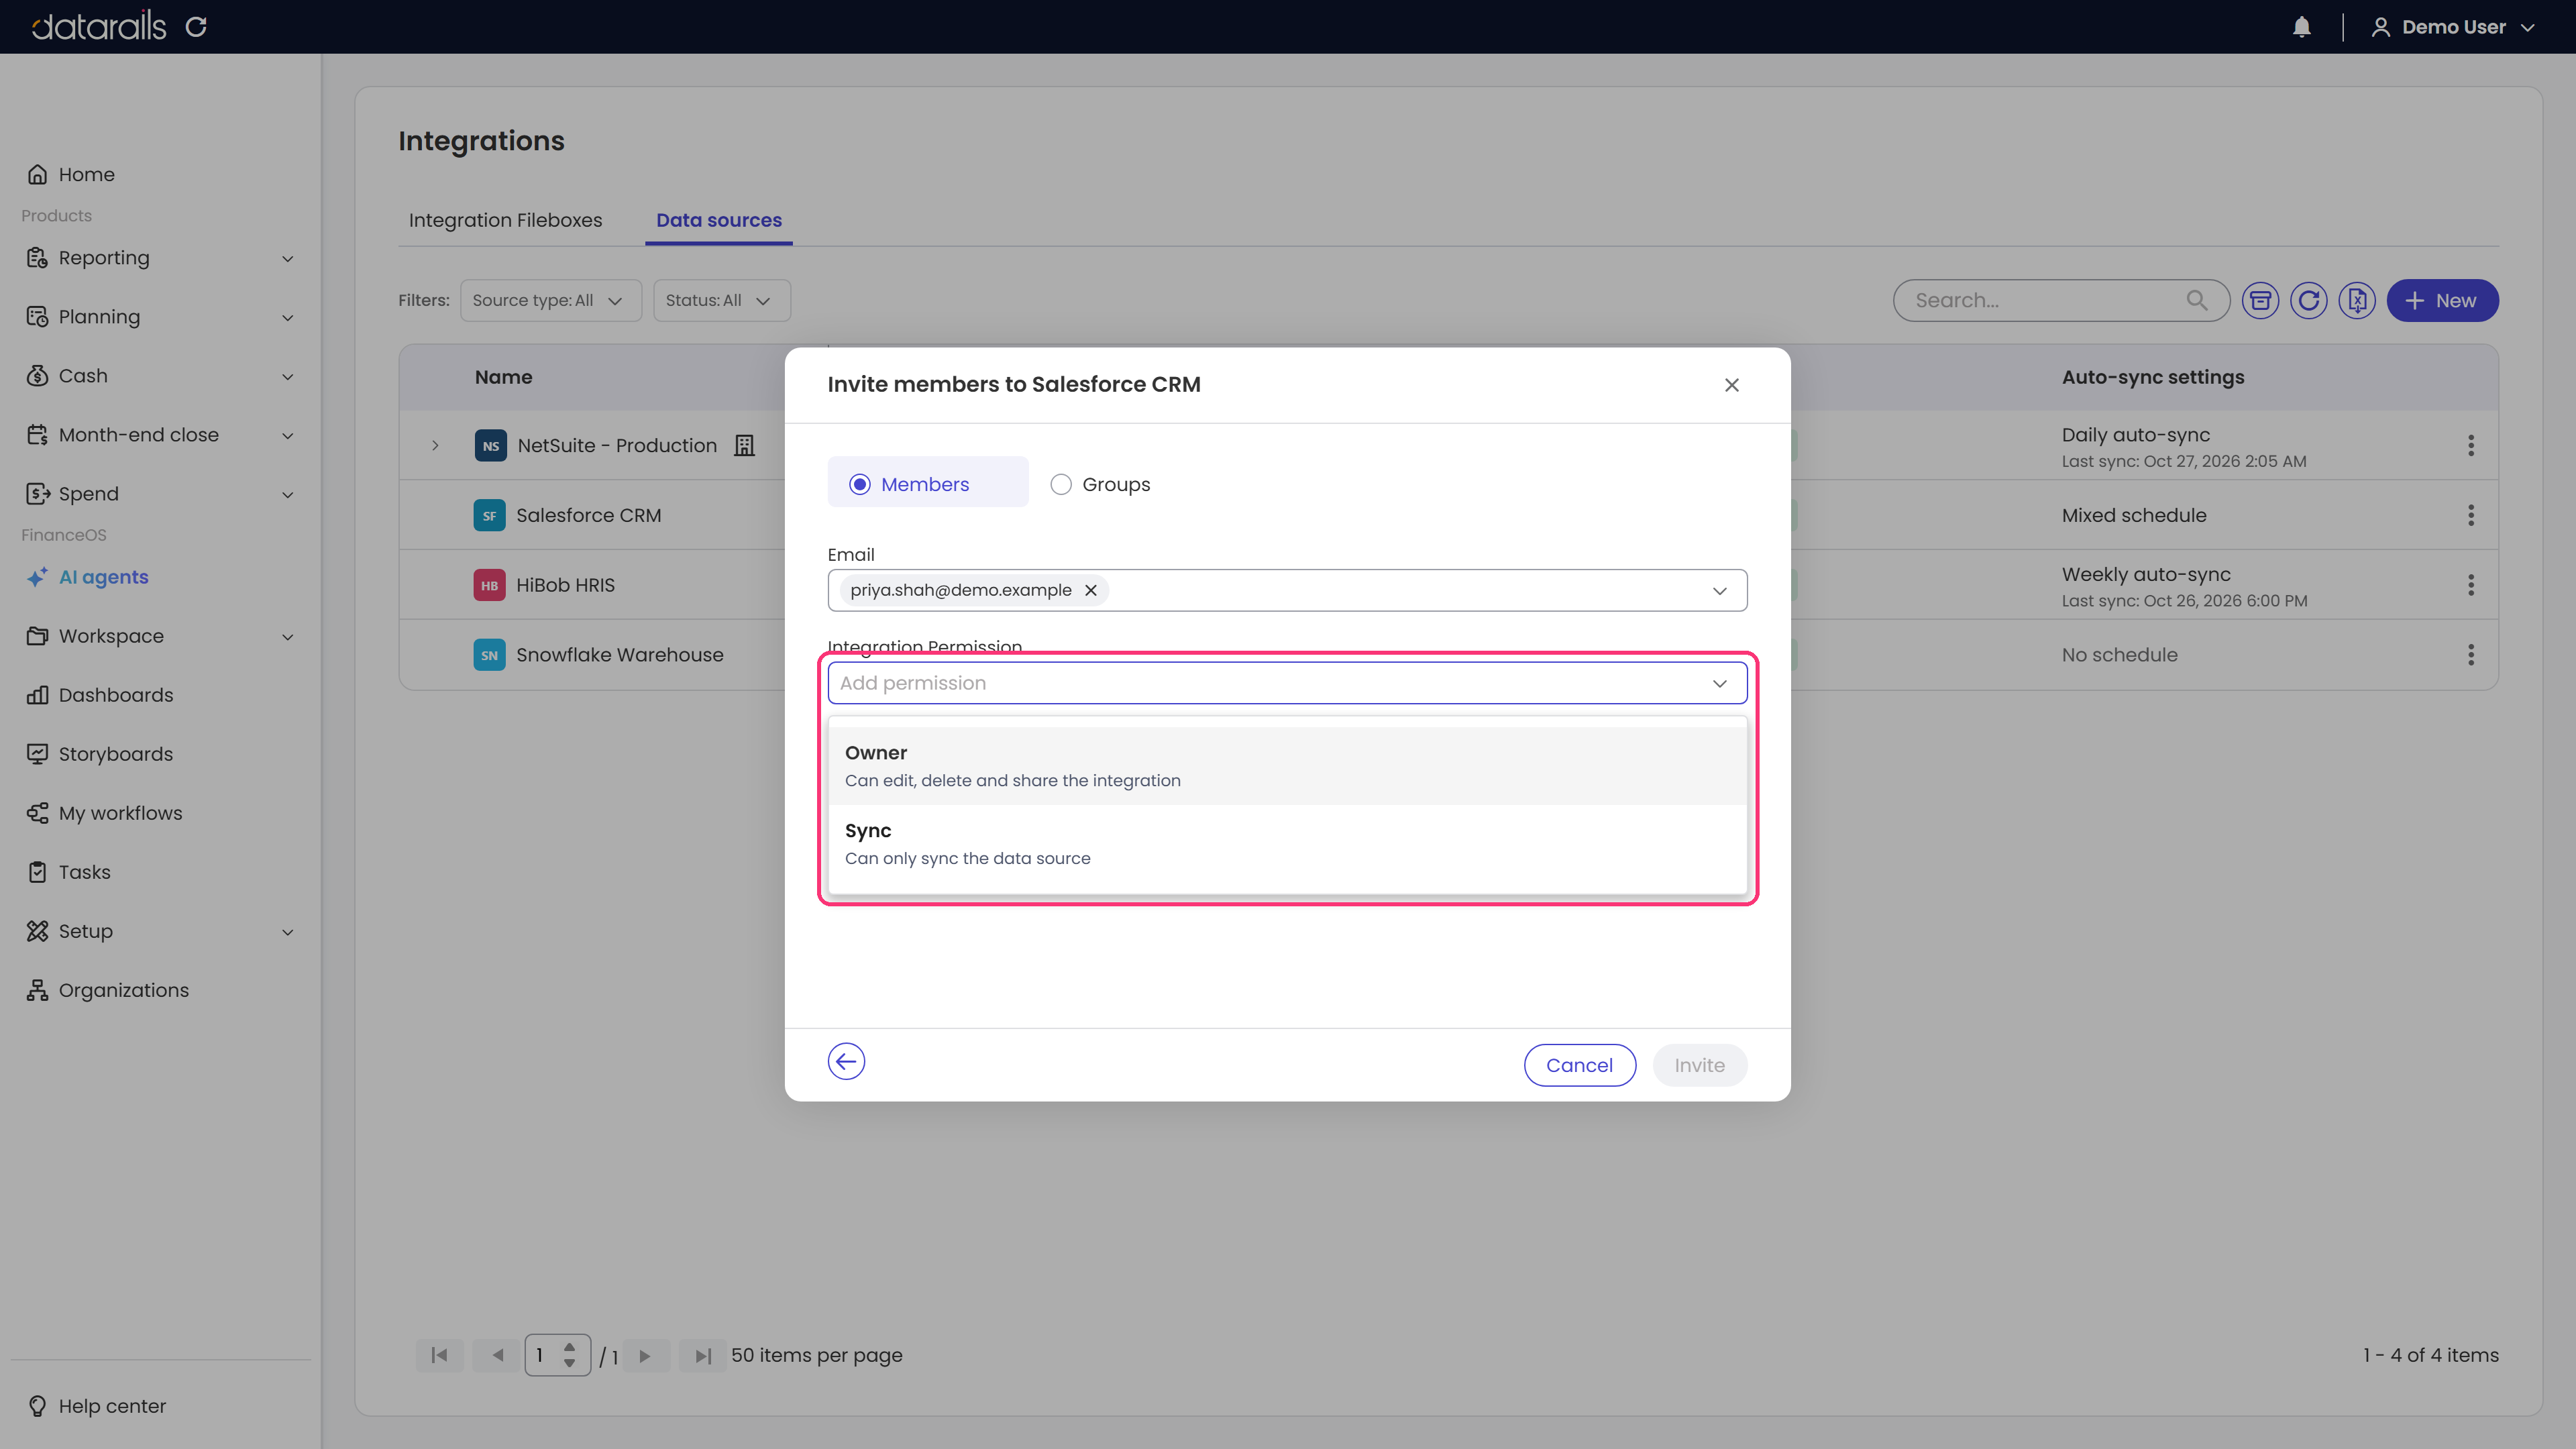Open the Snowflake Warehouse row three-dot menu
This screenshot has width=2576, height=1449.
point(2471,655)
